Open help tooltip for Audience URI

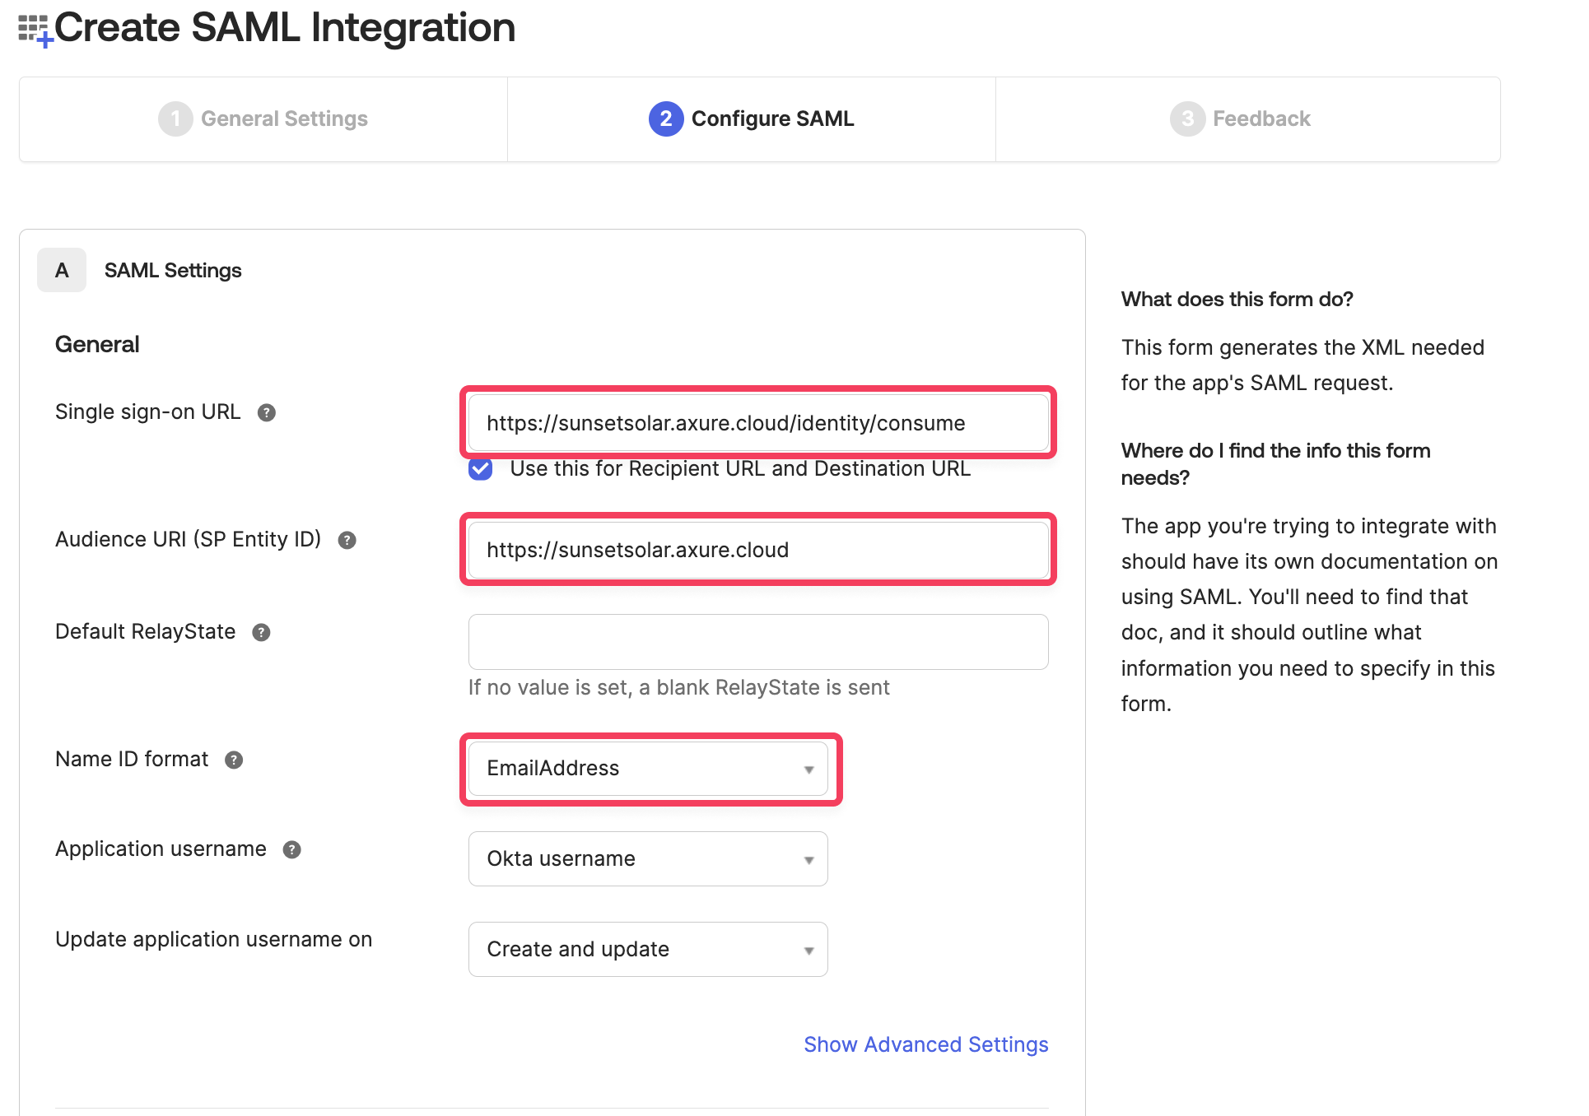pyautogui.click(x=347, y=541)
